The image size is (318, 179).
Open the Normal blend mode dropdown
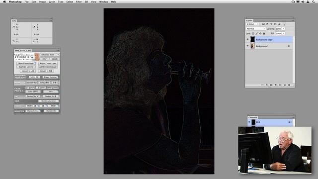pyautogui.click(x=256, y=29)
